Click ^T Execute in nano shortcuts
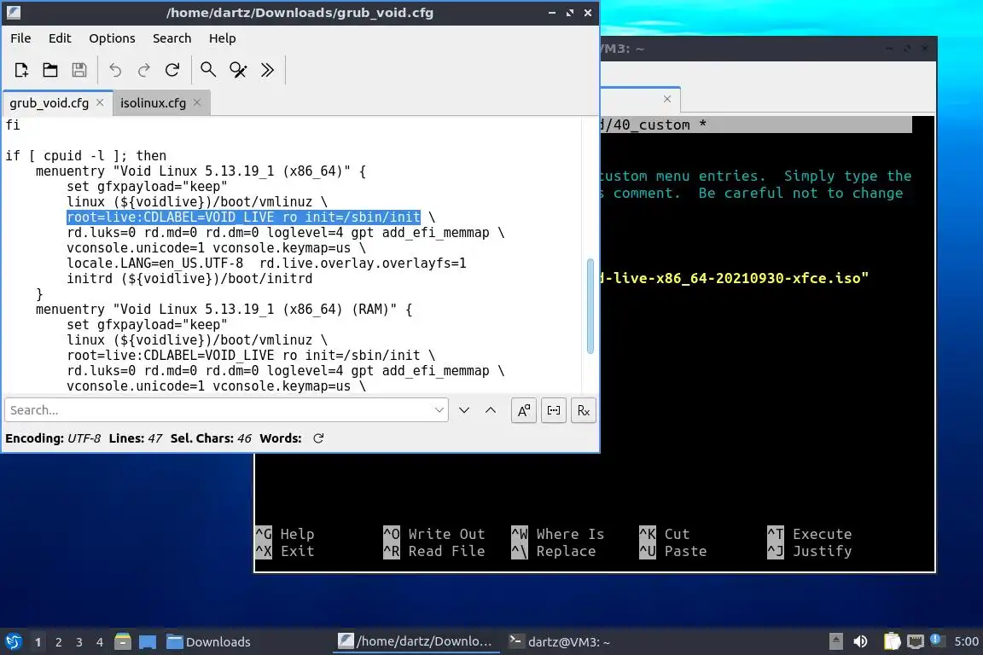The width and height of the screenshot is (983, 655). [x=809, y=534]
